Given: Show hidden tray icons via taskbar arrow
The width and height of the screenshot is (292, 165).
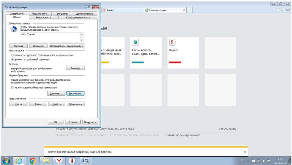Looking at the screenshot, I should (247, 161).
